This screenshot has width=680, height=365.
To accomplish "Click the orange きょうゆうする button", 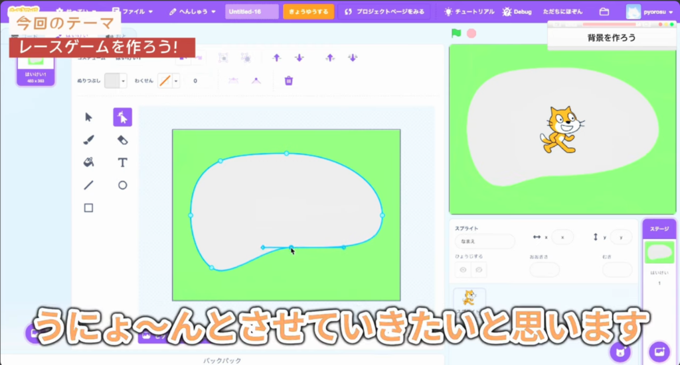I will pyautogui.click(x=308, y=12).
